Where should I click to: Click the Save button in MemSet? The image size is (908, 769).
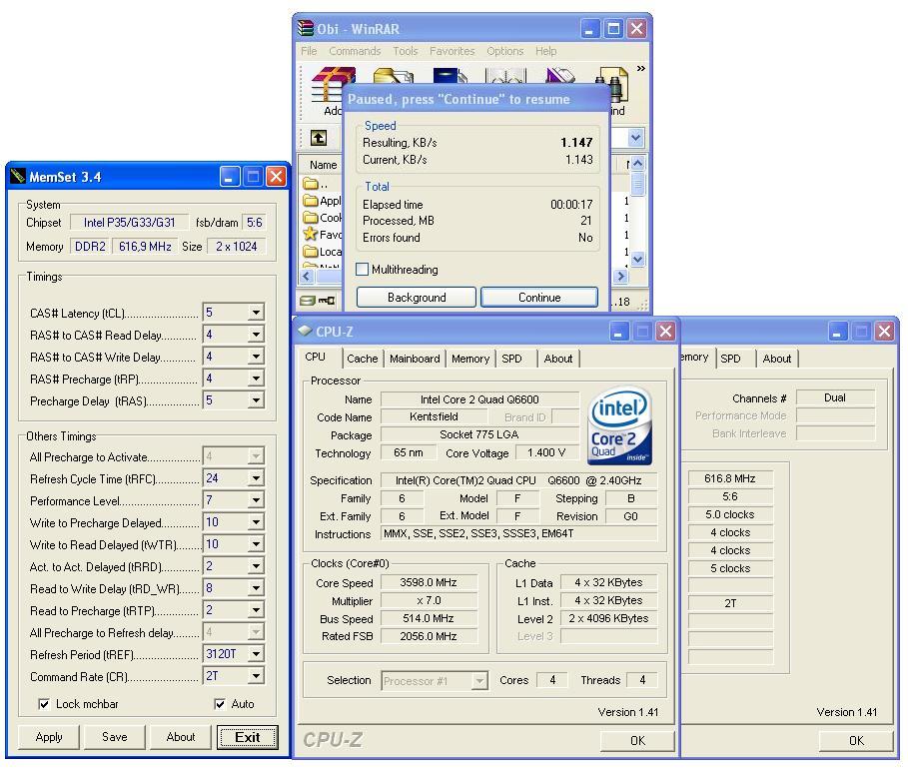tap(115, 737)
